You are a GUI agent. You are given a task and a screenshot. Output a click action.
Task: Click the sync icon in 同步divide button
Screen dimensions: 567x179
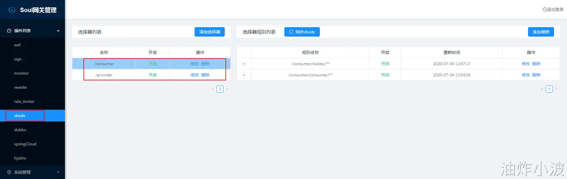(291, 32)
